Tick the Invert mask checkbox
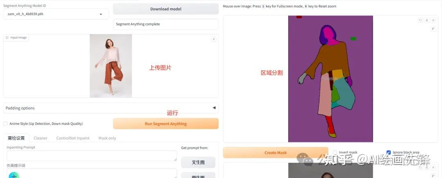The image size is (442, 178). point(335,152)
